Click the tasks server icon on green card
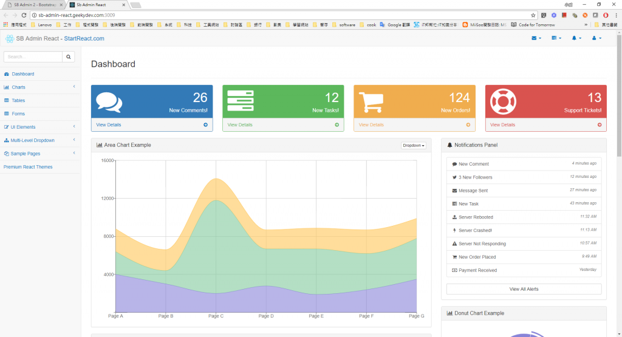The height and width of the screenshot is (337, 622). click(241, 101)
